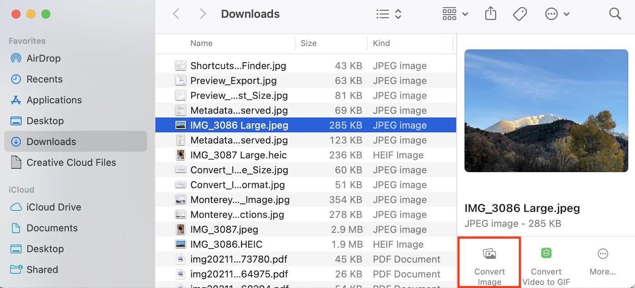This screenshot has height=288, width=635.
Task: Go forward with the right chevron
Action: point(203,14)
